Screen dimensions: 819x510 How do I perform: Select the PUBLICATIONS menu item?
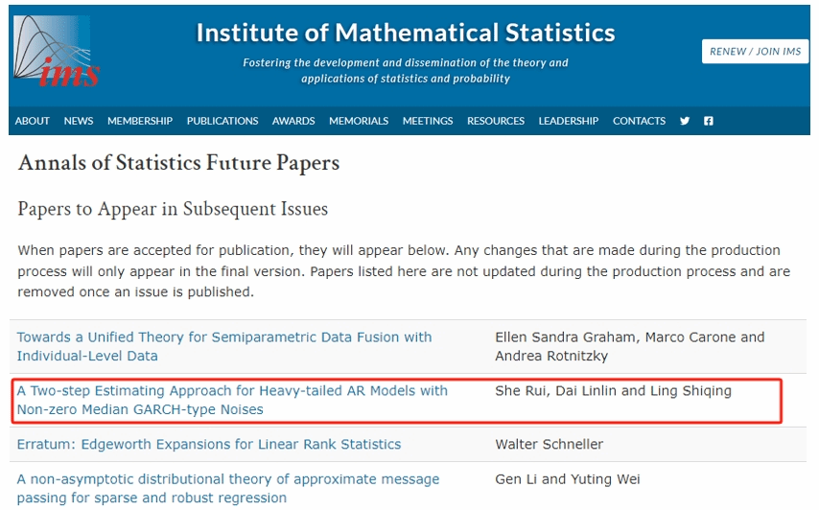tap(222, 121)
